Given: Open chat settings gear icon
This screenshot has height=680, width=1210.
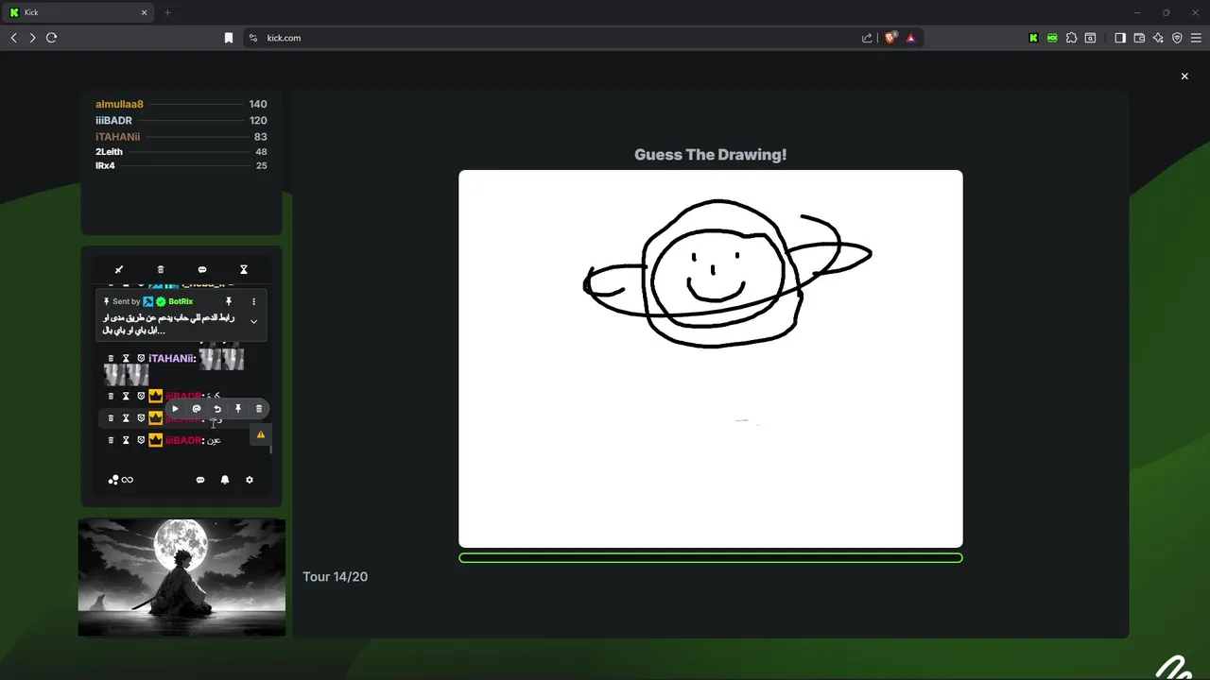Looking at the screenshot, I should (250, 480).
